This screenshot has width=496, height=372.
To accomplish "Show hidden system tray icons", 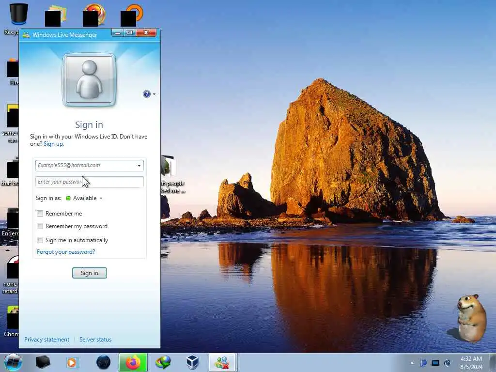I will pos(412,363).
